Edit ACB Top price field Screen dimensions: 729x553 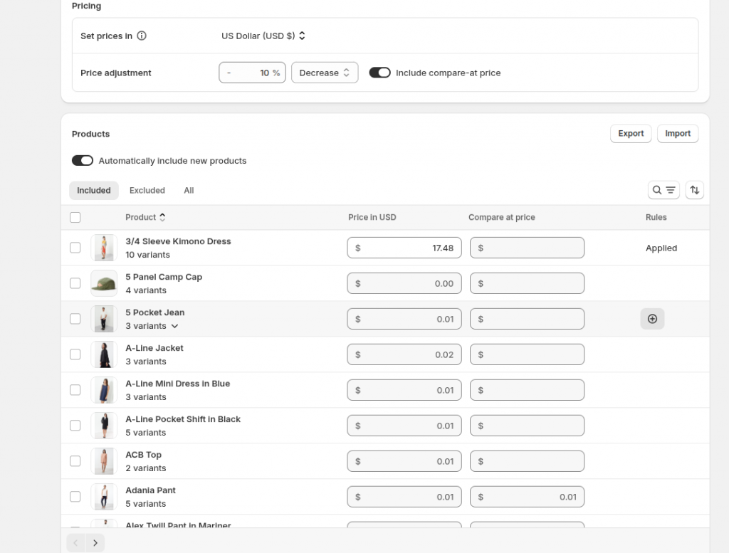404,461
